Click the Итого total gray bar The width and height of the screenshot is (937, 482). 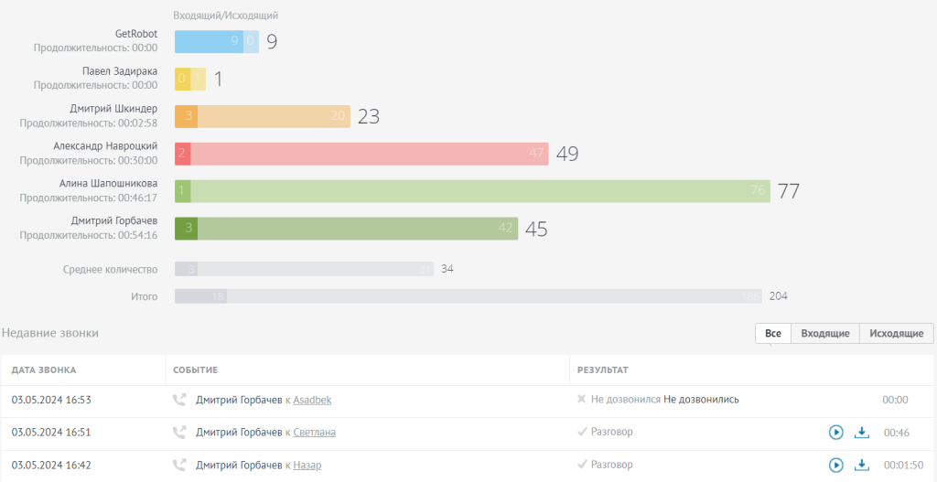[469, 296]
